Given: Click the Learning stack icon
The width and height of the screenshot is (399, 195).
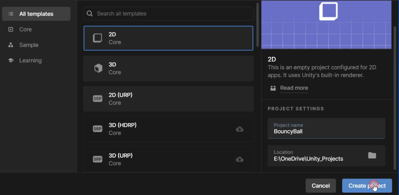Looking at the screenshot, I should pos(10,60).
